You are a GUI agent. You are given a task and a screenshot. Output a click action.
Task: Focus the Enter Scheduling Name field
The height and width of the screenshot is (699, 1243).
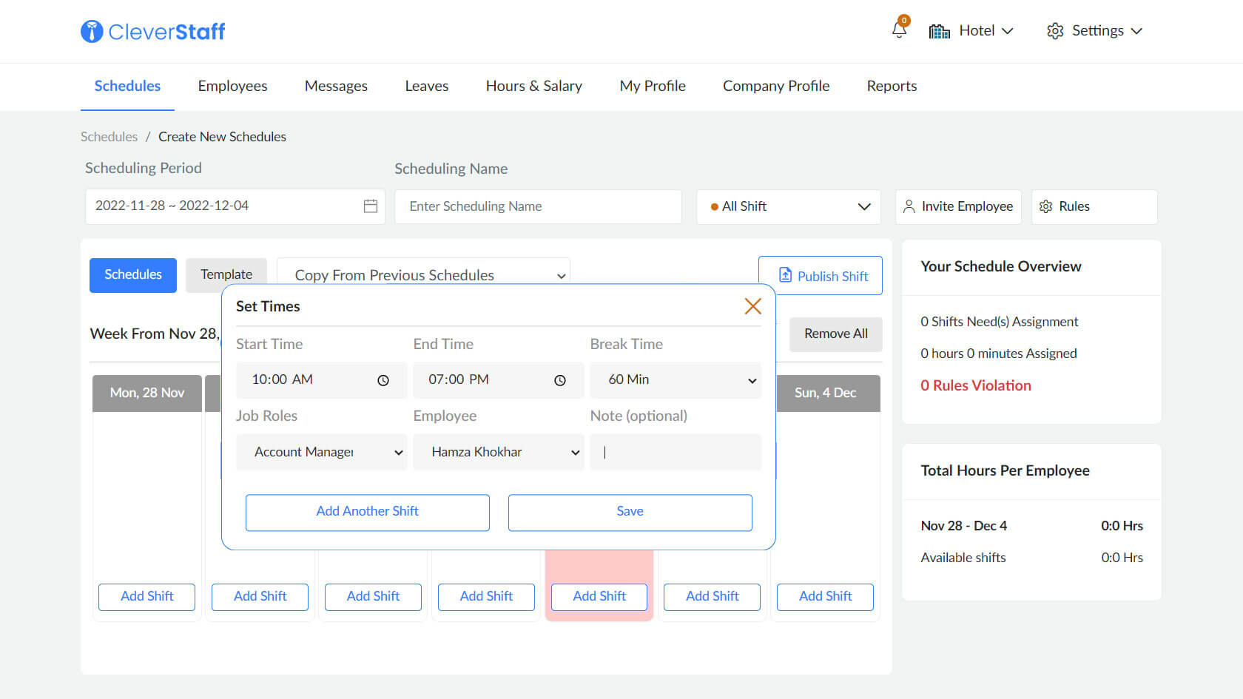pyautogui.click(x=538, y=206)
